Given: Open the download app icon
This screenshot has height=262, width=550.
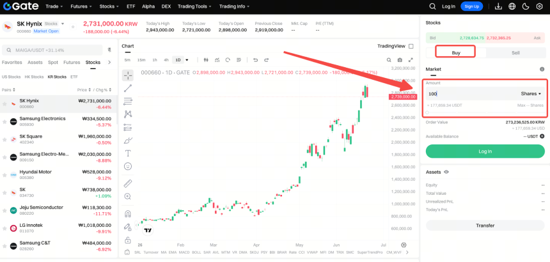Looking at the screenshot, I should click(498, 6).
